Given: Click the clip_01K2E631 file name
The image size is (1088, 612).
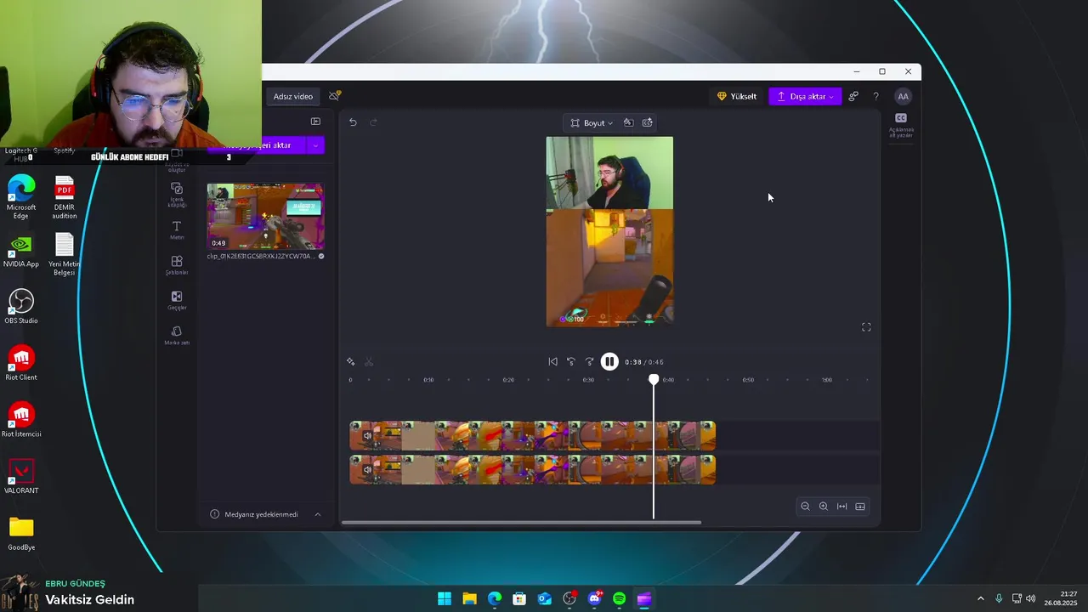Looking at the screenshot, I should (262, 256).
